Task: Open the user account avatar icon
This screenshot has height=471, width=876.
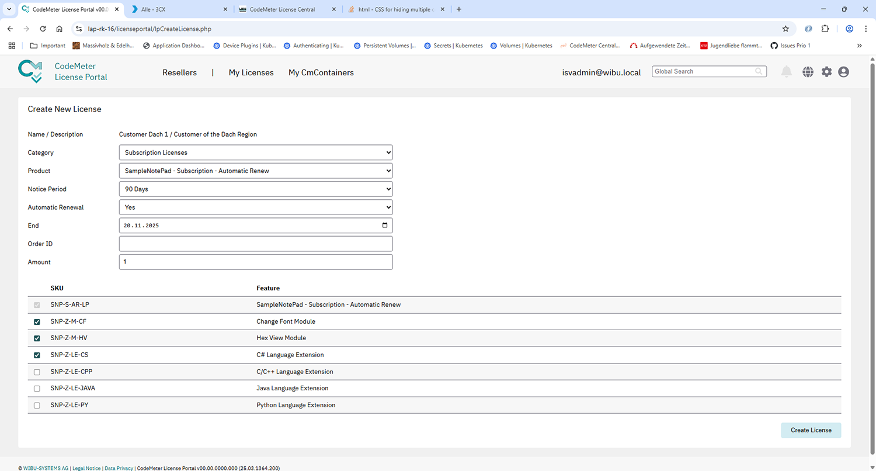Action: click(x=843, y=72)
